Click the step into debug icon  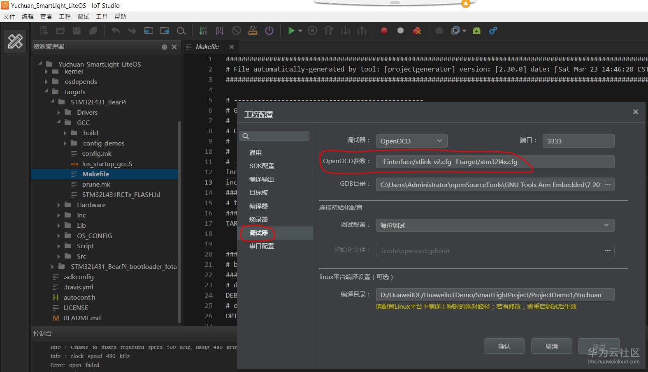[346, 30]
